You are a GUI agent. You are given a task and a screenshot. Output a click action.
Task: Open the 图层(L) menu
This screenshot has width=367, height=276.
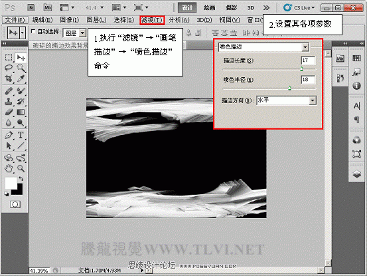pyautogui.click(x=96, y=20)
